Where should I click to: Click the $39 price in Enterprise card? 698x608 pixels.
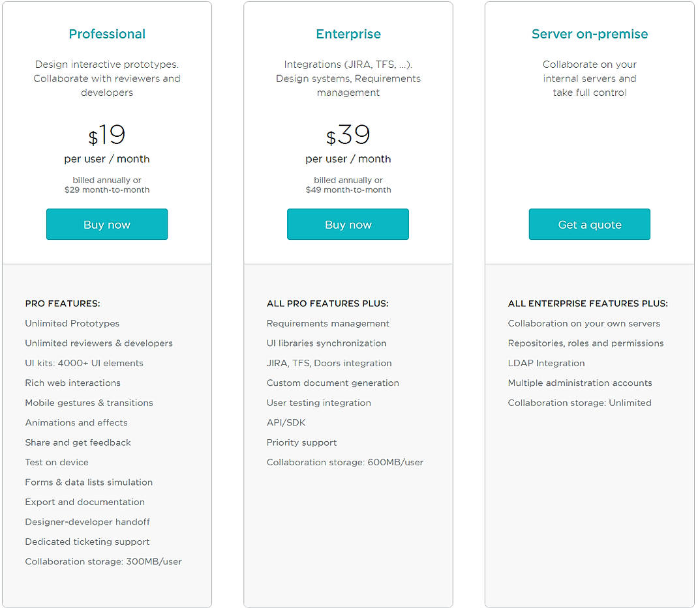(x=348, y=135)
